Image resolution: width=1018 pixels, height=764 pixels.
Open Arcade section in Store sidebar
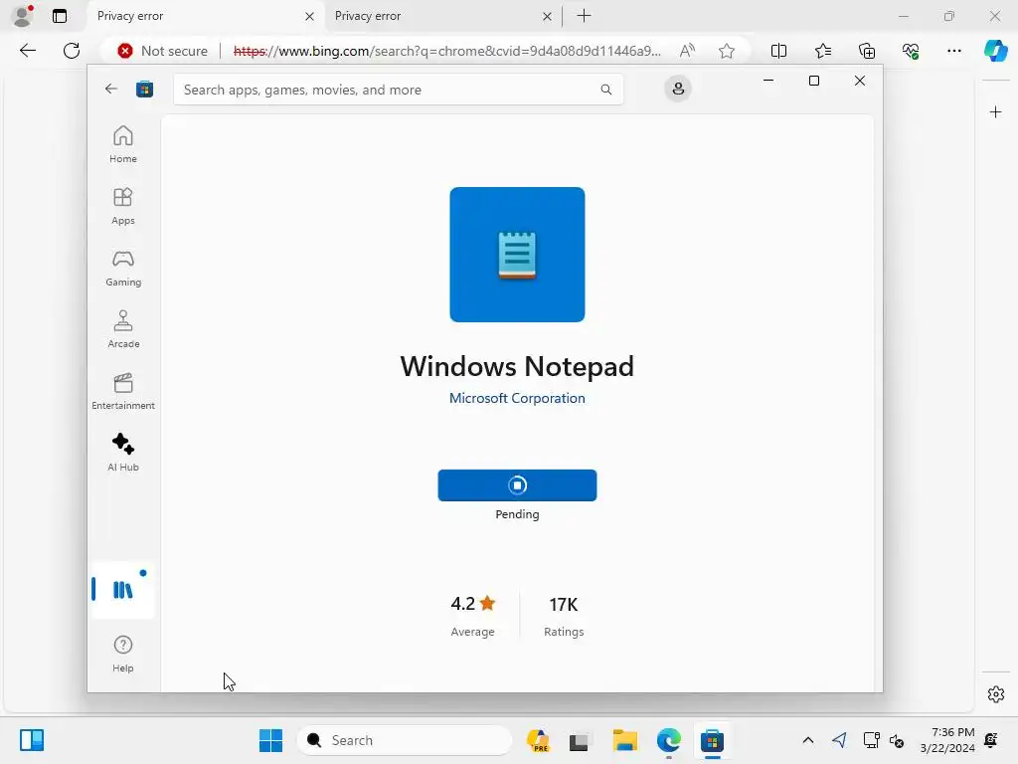(122, 329)
